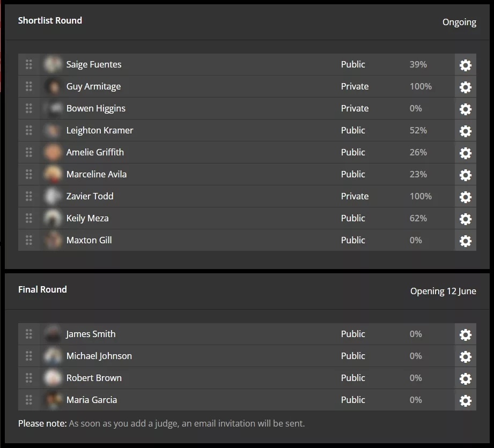This screenshot has height=448, width=494.
Task: Select Robert Brown's avatar image
Action: (53, 378)
